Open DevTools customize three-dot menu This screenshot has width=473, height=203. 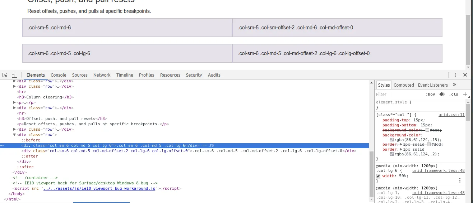point(455,75)
